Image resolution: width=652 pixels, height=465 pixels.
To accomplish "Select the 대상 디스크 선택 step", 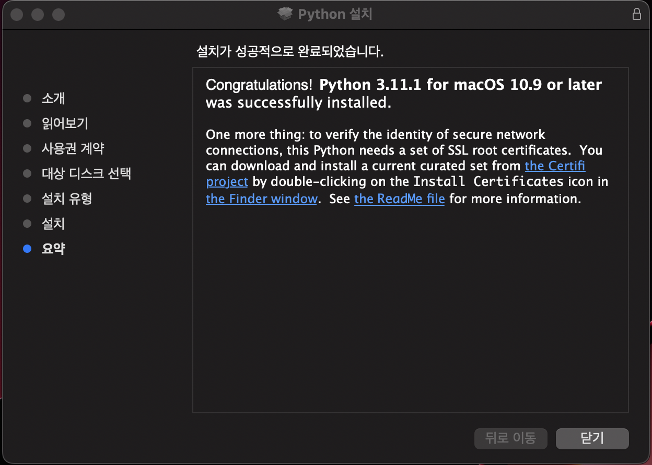I will pyautogui.click(x=86, y=173).
